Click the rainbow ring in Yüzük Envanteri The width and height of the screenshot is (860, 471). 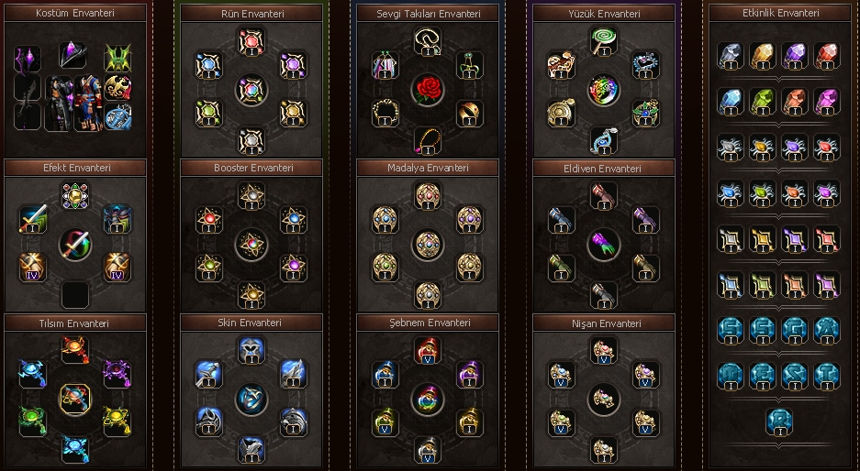point(604,89)
